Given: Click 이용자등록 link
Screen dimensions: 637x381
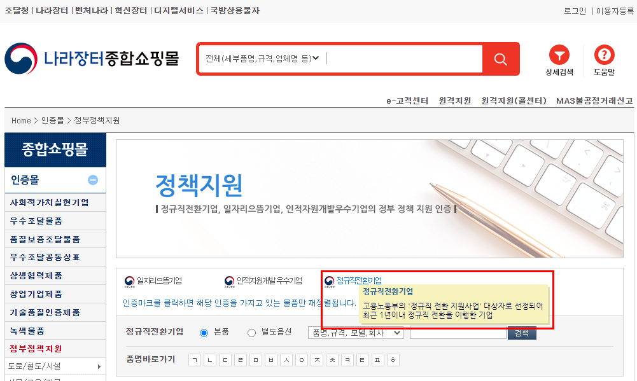Looking at the screenshot, I should 615,11.
